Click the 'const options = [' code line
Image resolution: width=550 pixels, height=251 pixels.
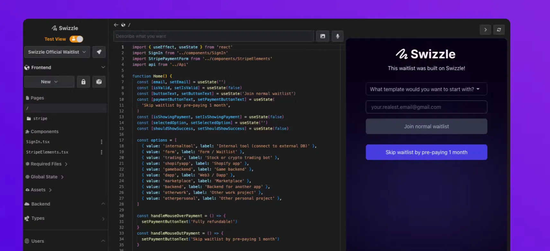(157, 140)
